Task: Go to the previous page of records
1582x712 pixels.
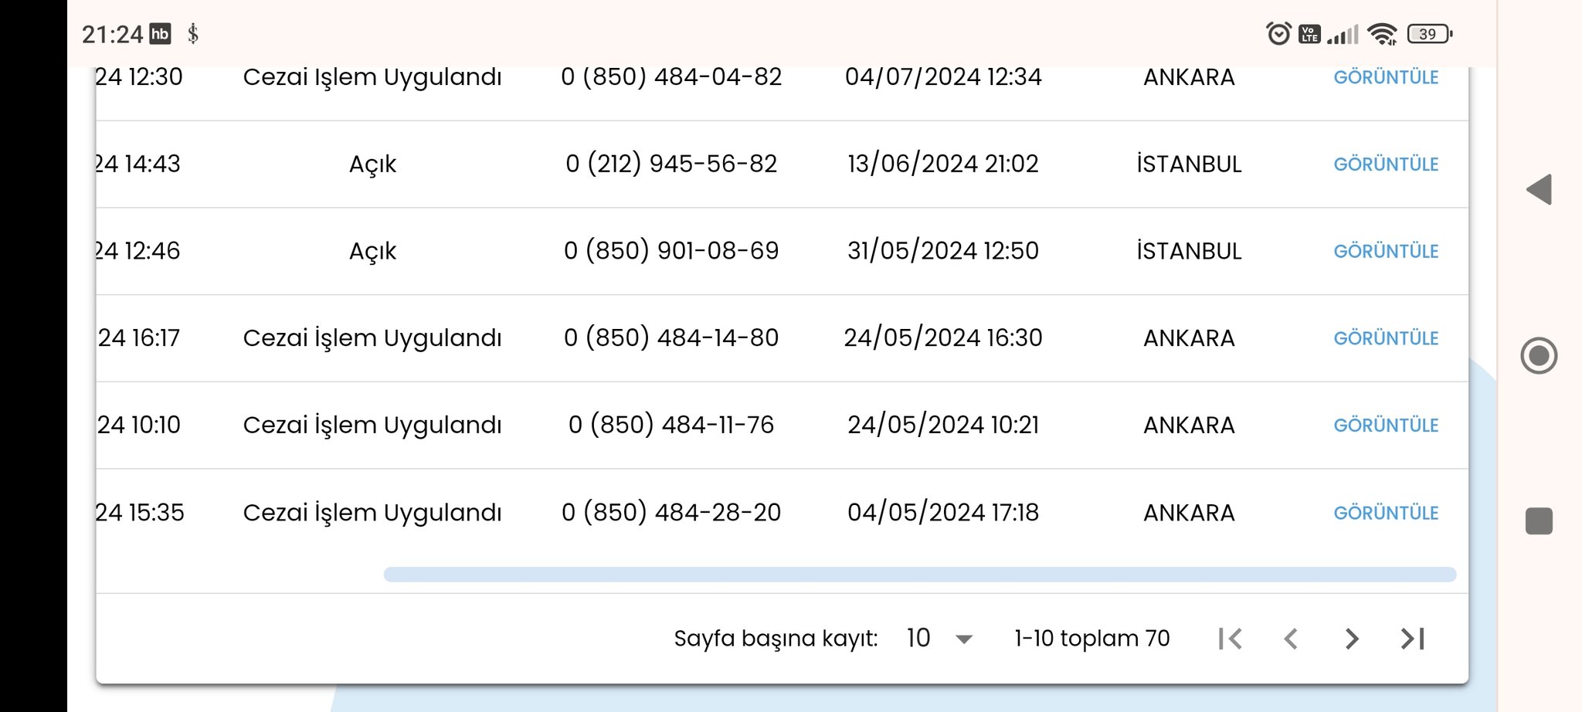Action: point(1291,639)
